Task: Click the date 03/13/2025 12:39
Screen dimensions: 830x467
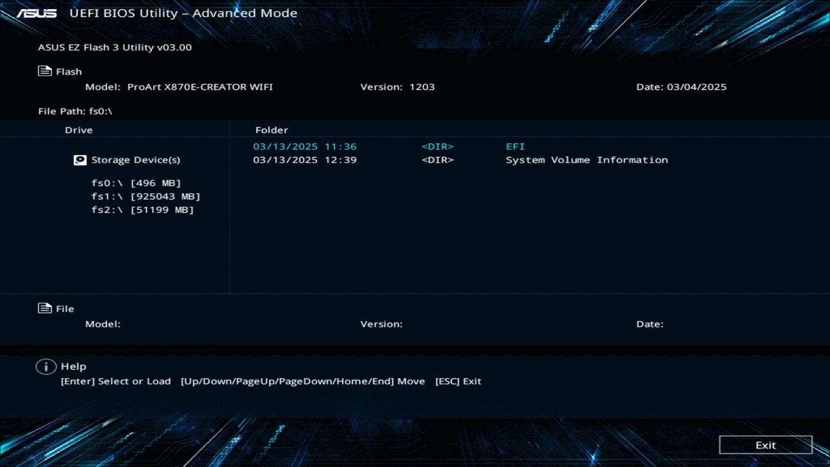Action: coord(305,160)
